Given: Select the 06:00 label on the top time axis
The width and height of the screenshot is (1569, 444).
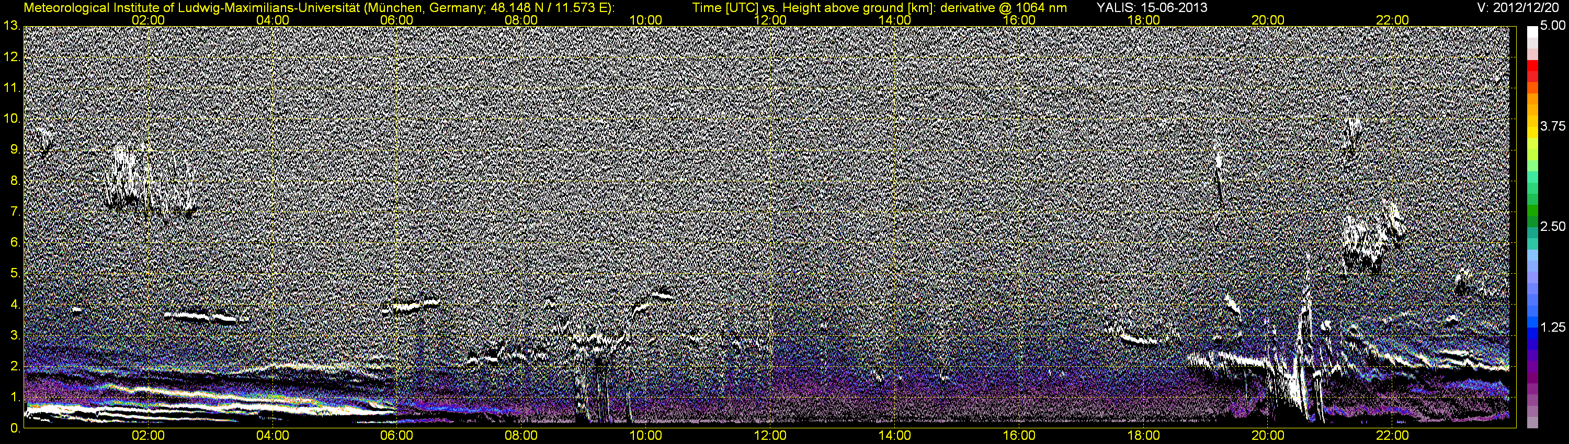Looking at the screenshot, I should pyautogui.click(x=397, y=20).
